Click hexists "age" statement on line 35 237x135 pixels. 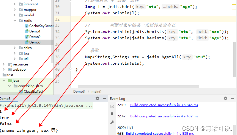(x=157, y=38)
